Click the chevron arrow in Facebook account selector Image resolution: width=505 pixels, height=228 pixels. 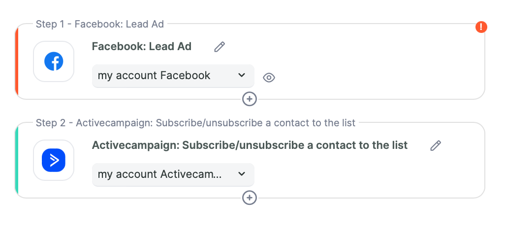241,76
